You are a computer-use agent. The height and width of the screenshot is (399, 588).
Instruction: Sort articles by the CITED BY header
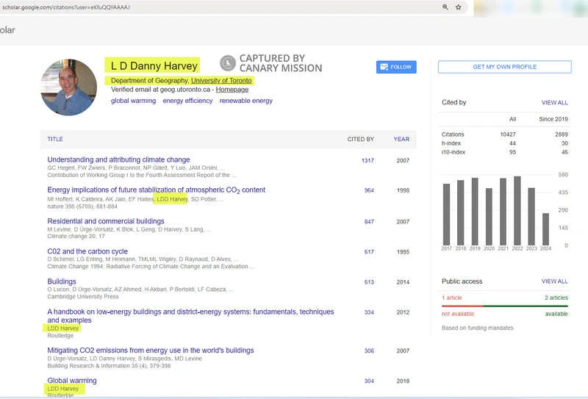360,139
